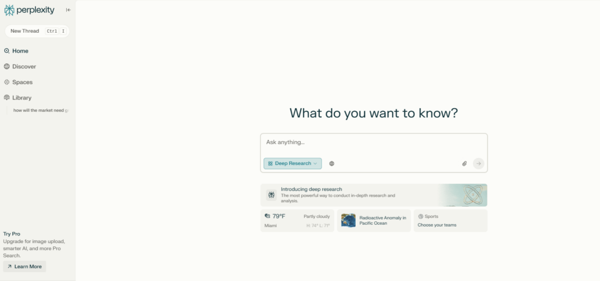This screenshot has width=600, height=281.
Task: Open the 'how will the market need' thread
Action: click(41, 111)
